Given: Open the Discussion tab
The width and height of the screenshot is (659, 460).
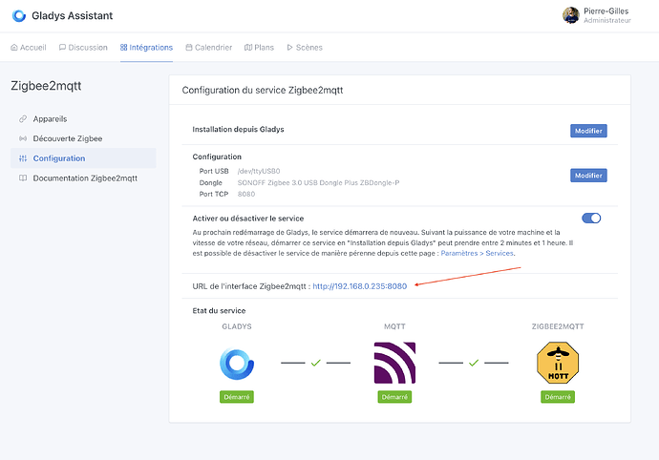Looking at the screenshot, I should pos(82,47).
